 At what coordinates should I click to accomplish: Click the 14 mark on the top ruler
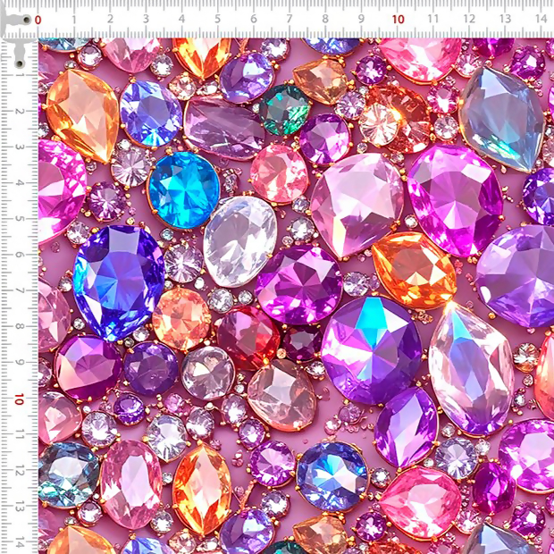pyautogui.click(x=541, y=19)
